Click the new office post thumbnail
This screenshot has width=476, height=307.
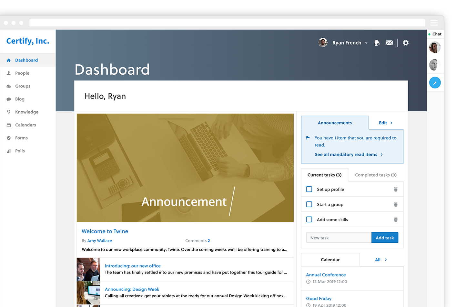point(88,269)
